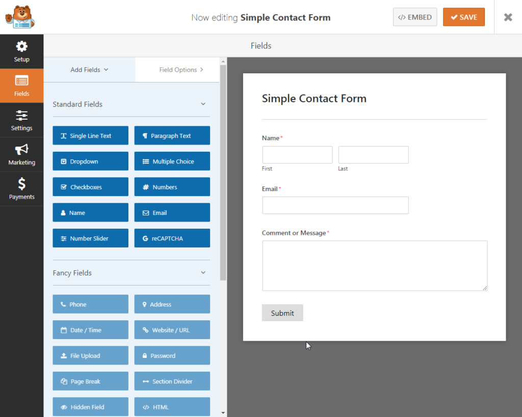Open the Settings sliders section
This screenshot has width=522, height=417.
[x=21, y=120]
